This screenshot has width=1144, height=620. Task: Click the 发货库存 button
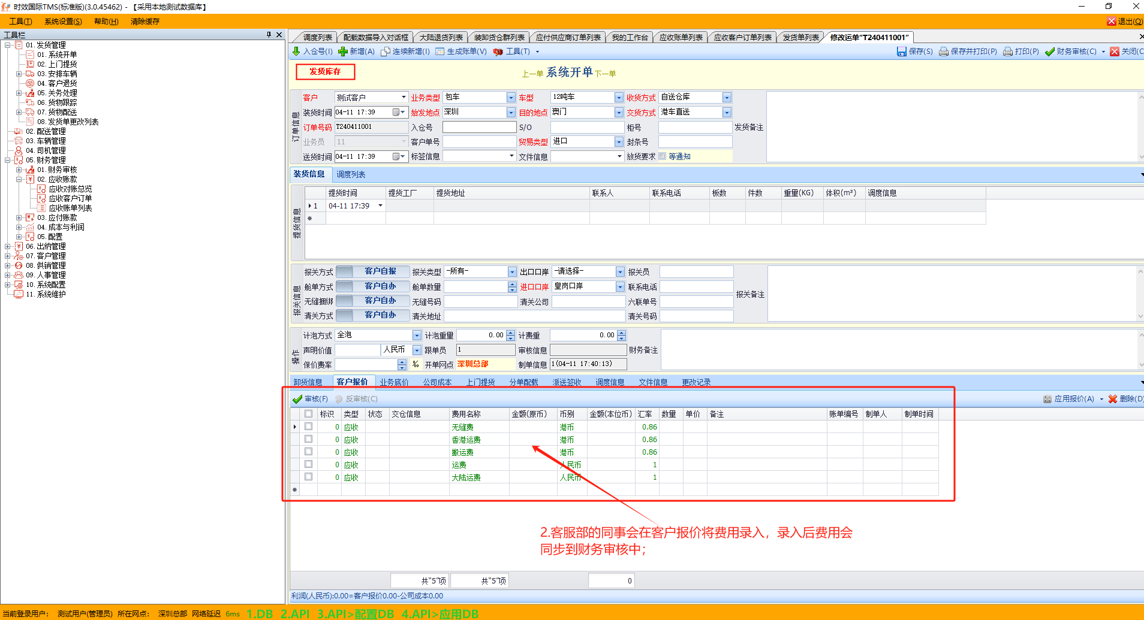tap(325, 72)
